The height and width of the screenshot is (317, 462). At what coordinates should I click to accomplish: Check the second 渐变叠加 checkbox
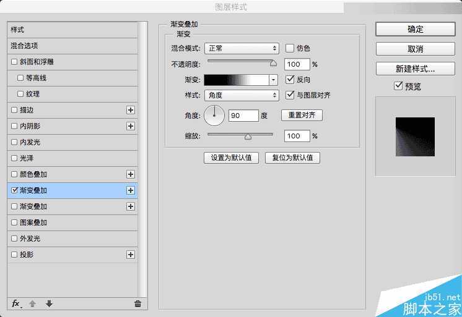(x=14, y=206)
